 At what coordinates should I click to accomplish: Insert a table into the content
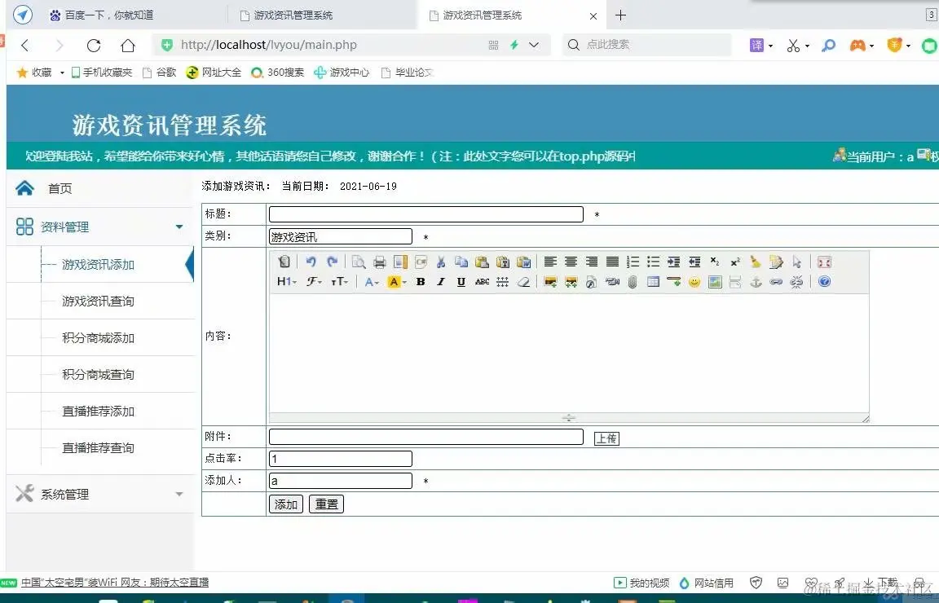pos(654,281)
